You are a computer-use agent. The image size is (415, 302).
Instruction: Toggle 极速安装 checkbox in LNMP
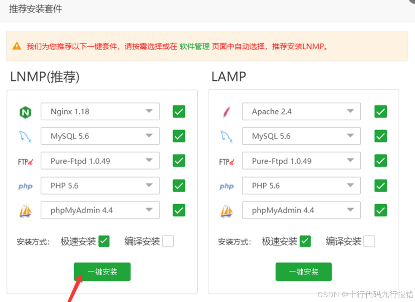coord(104,241)
